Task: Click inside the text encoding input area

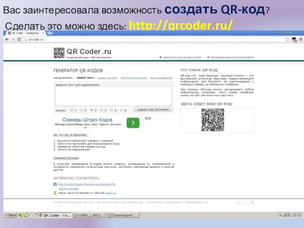Action: pos(114,96)
